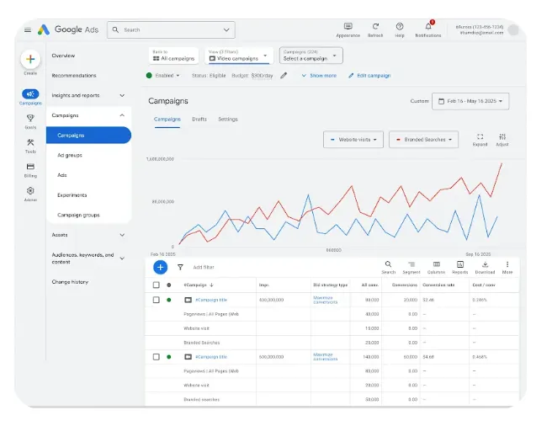Select Ads in the sidebar
The width and height of the screenshot is (552, 426).
[62, 175]
